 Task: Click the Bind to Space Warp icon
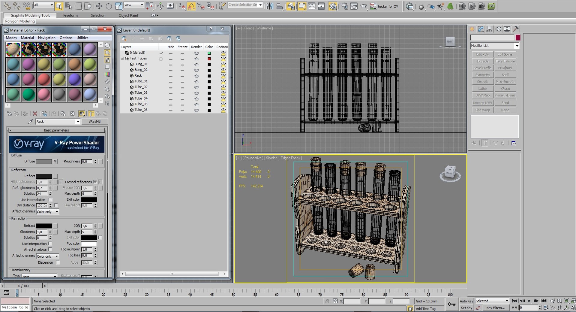tap(27, 6)
